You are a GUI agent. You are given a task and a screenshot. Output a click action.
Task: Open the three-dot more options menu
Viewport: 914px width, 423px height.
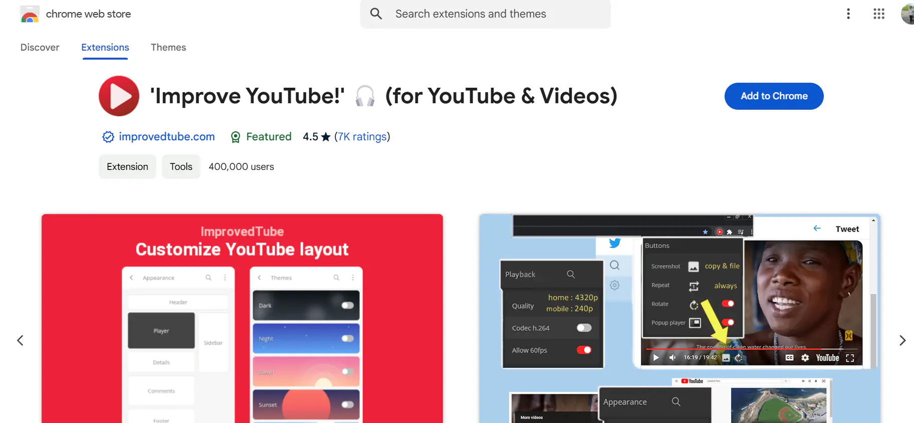point(848,14)
